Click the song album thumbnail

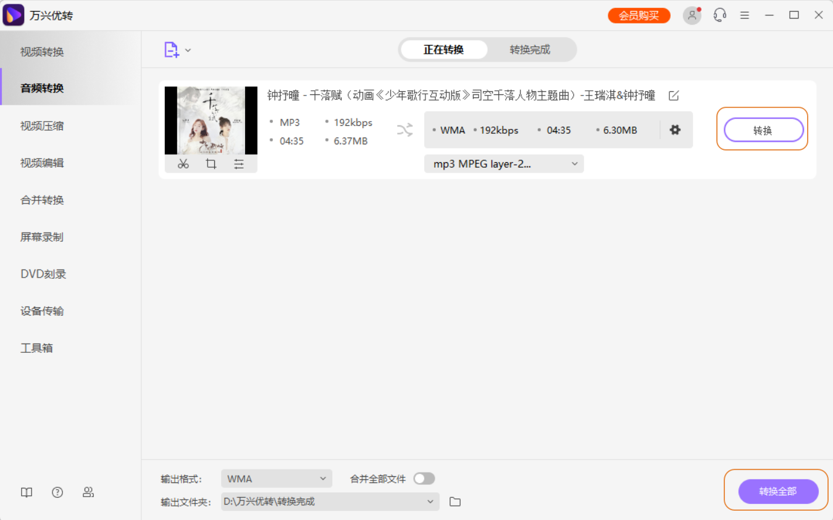tap(211, 120)
